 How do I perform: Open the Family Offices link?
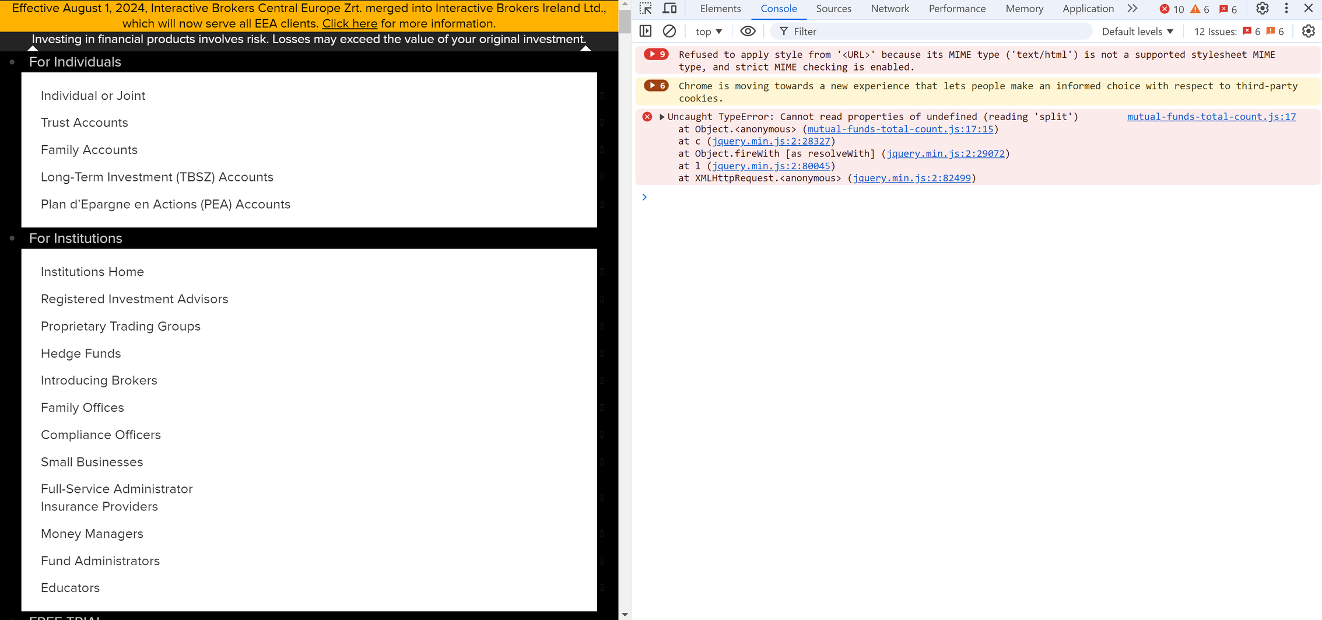[x=82, y=408]
